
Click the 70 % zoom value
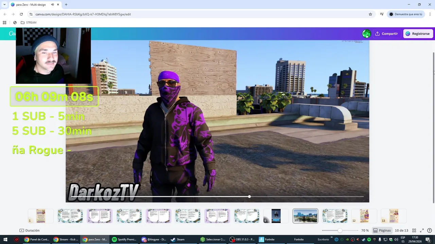(365, 230)
